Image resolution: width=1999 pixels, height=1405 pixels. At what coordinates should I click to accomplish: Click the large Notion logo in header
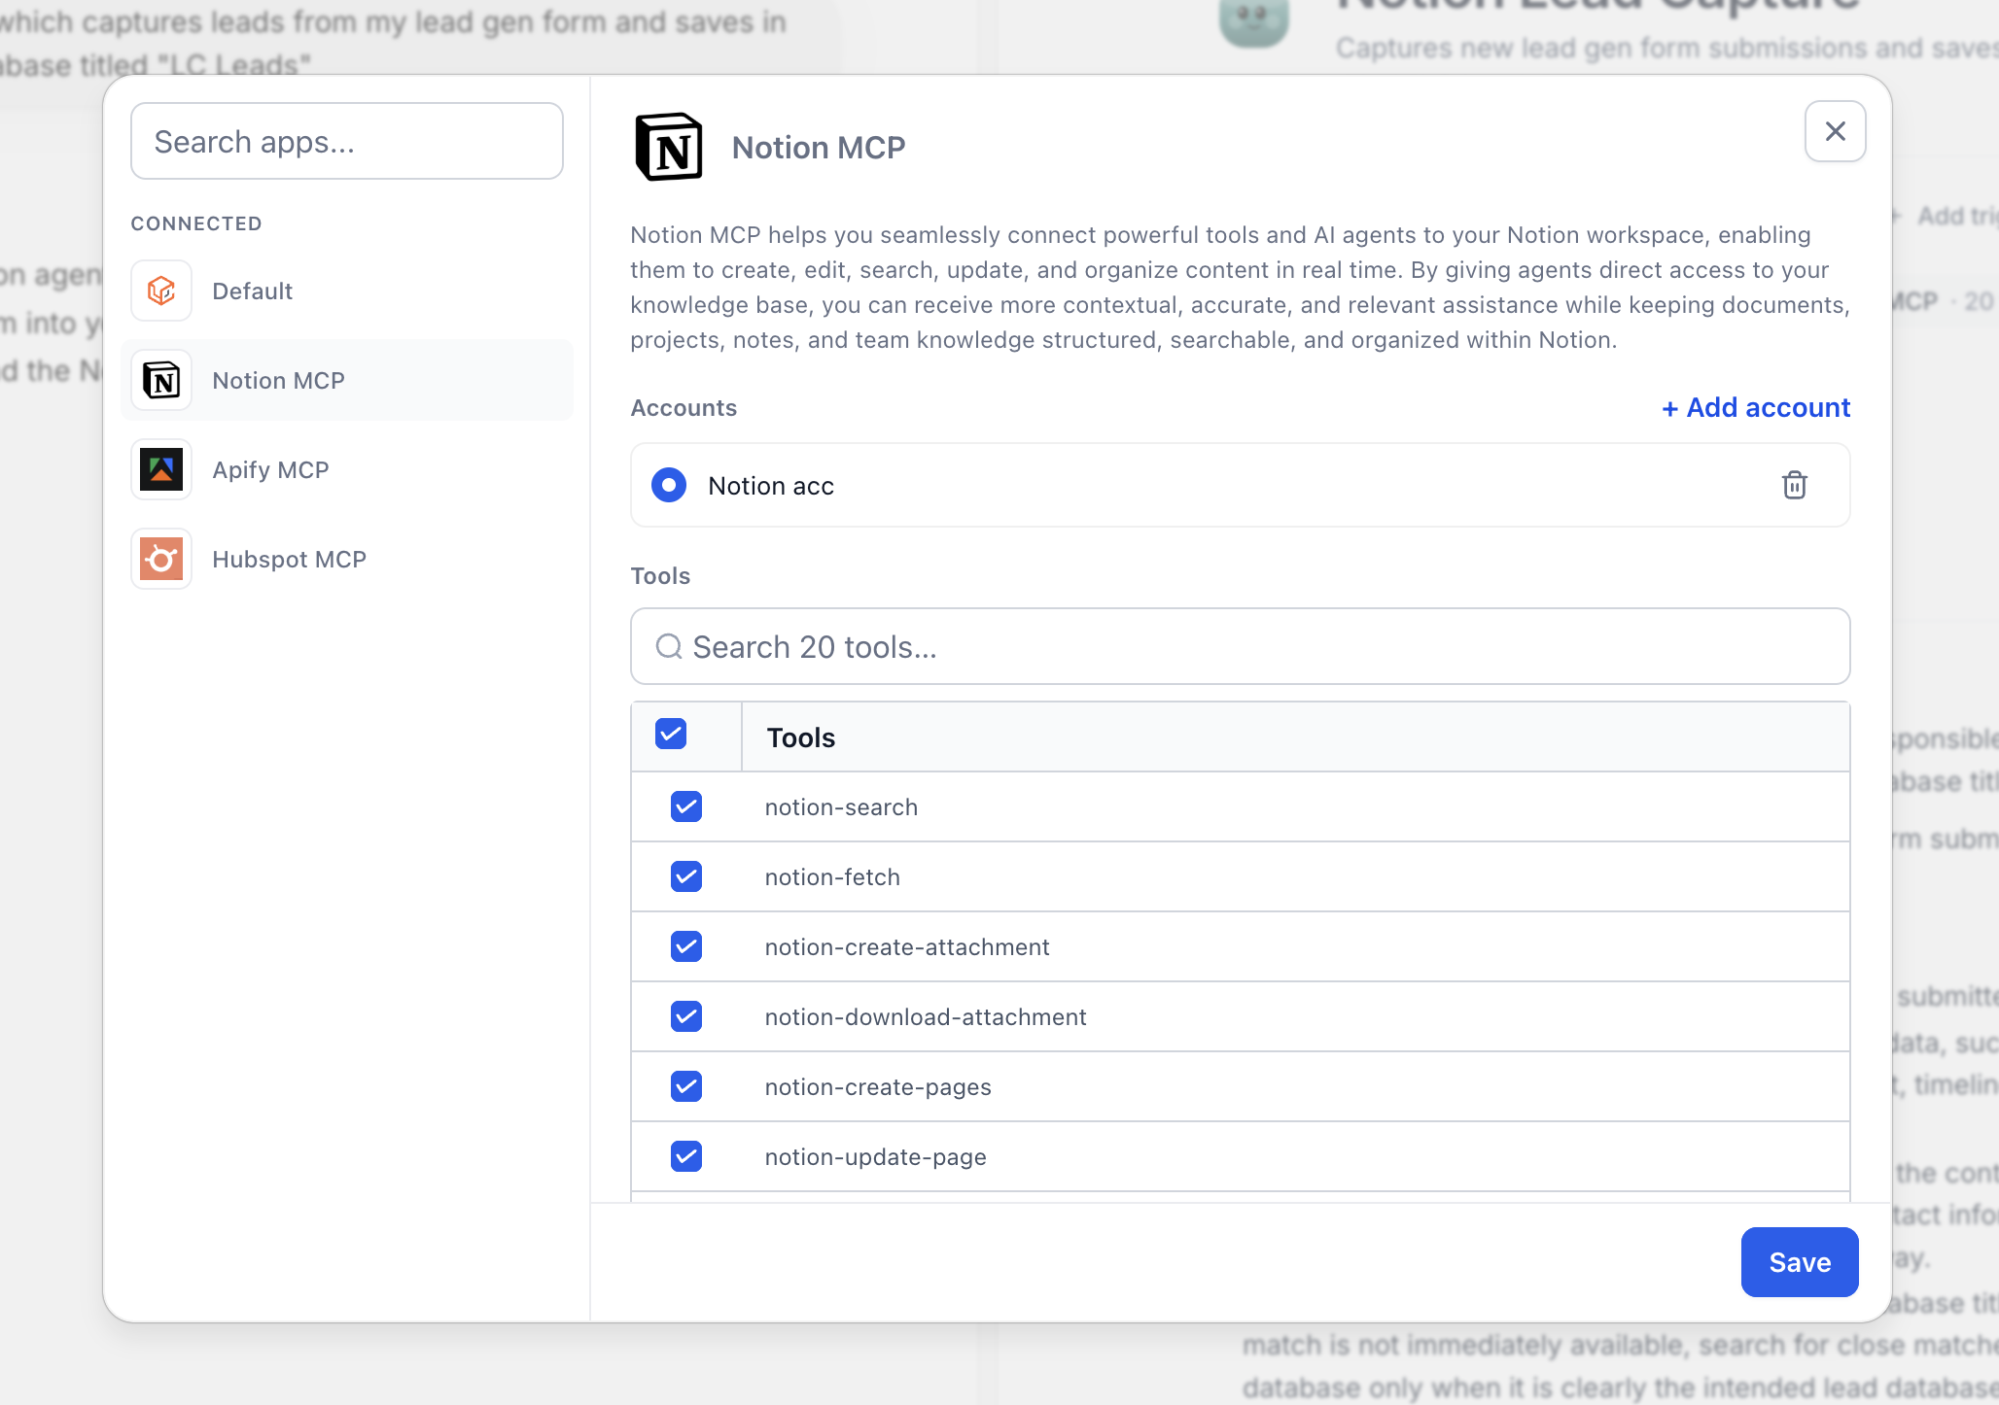pyautogui.click(x=669, y=147)
